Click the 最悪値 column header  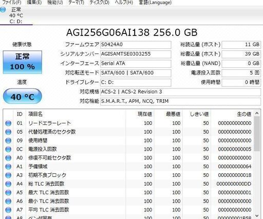168,114
